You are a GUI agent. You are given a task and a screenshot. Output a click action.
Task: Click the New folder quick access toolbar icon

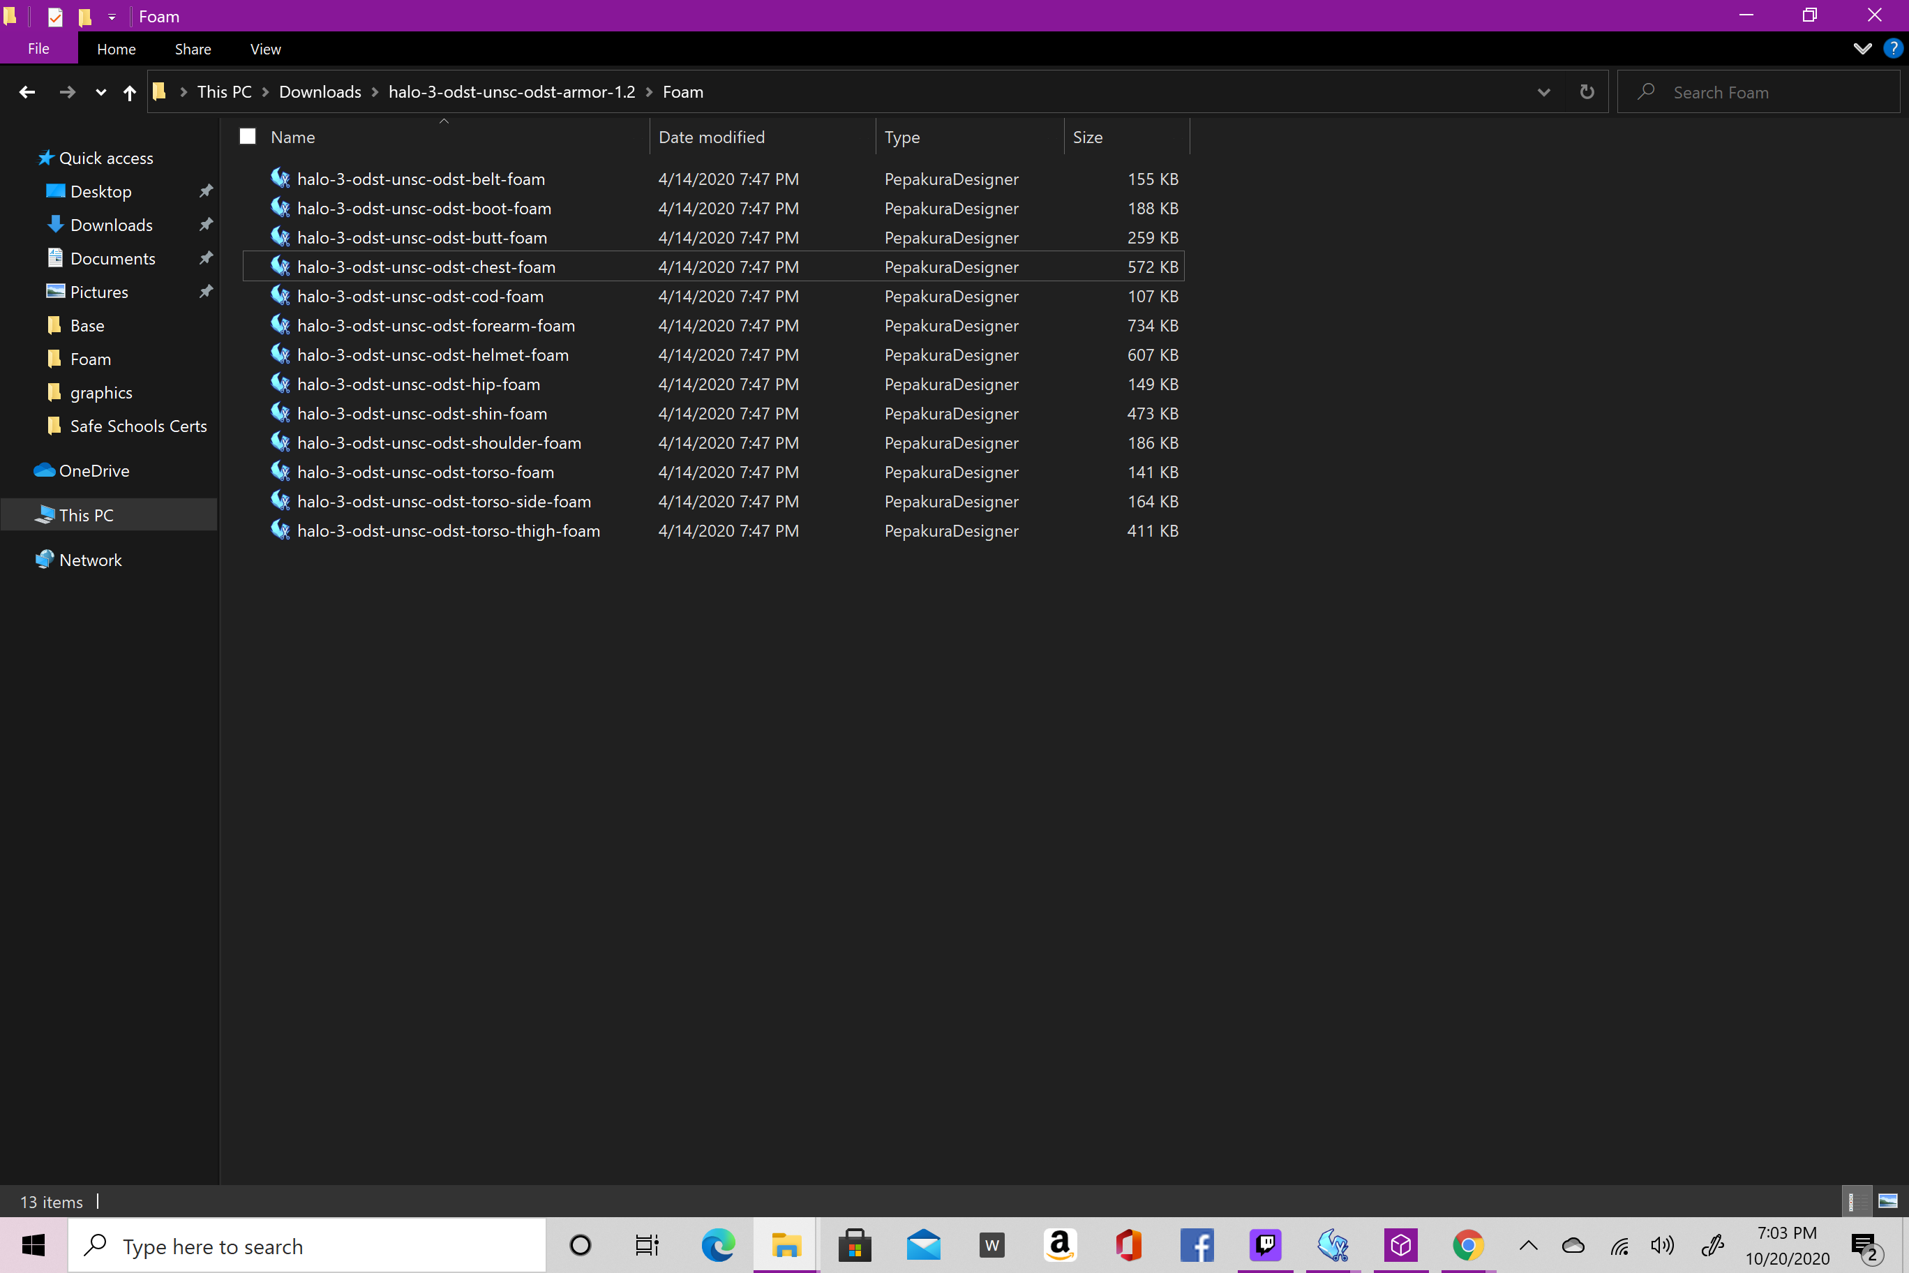point(84,16)
